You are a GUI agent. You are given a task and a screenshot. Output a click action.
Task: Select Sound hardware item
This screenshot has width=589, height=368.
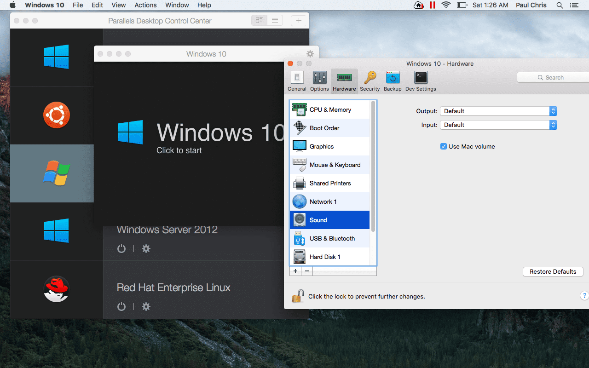329,220
